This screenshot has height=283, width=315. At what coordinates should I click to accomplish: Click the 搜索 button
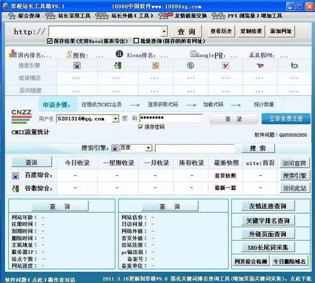click(x=258, y=148)
